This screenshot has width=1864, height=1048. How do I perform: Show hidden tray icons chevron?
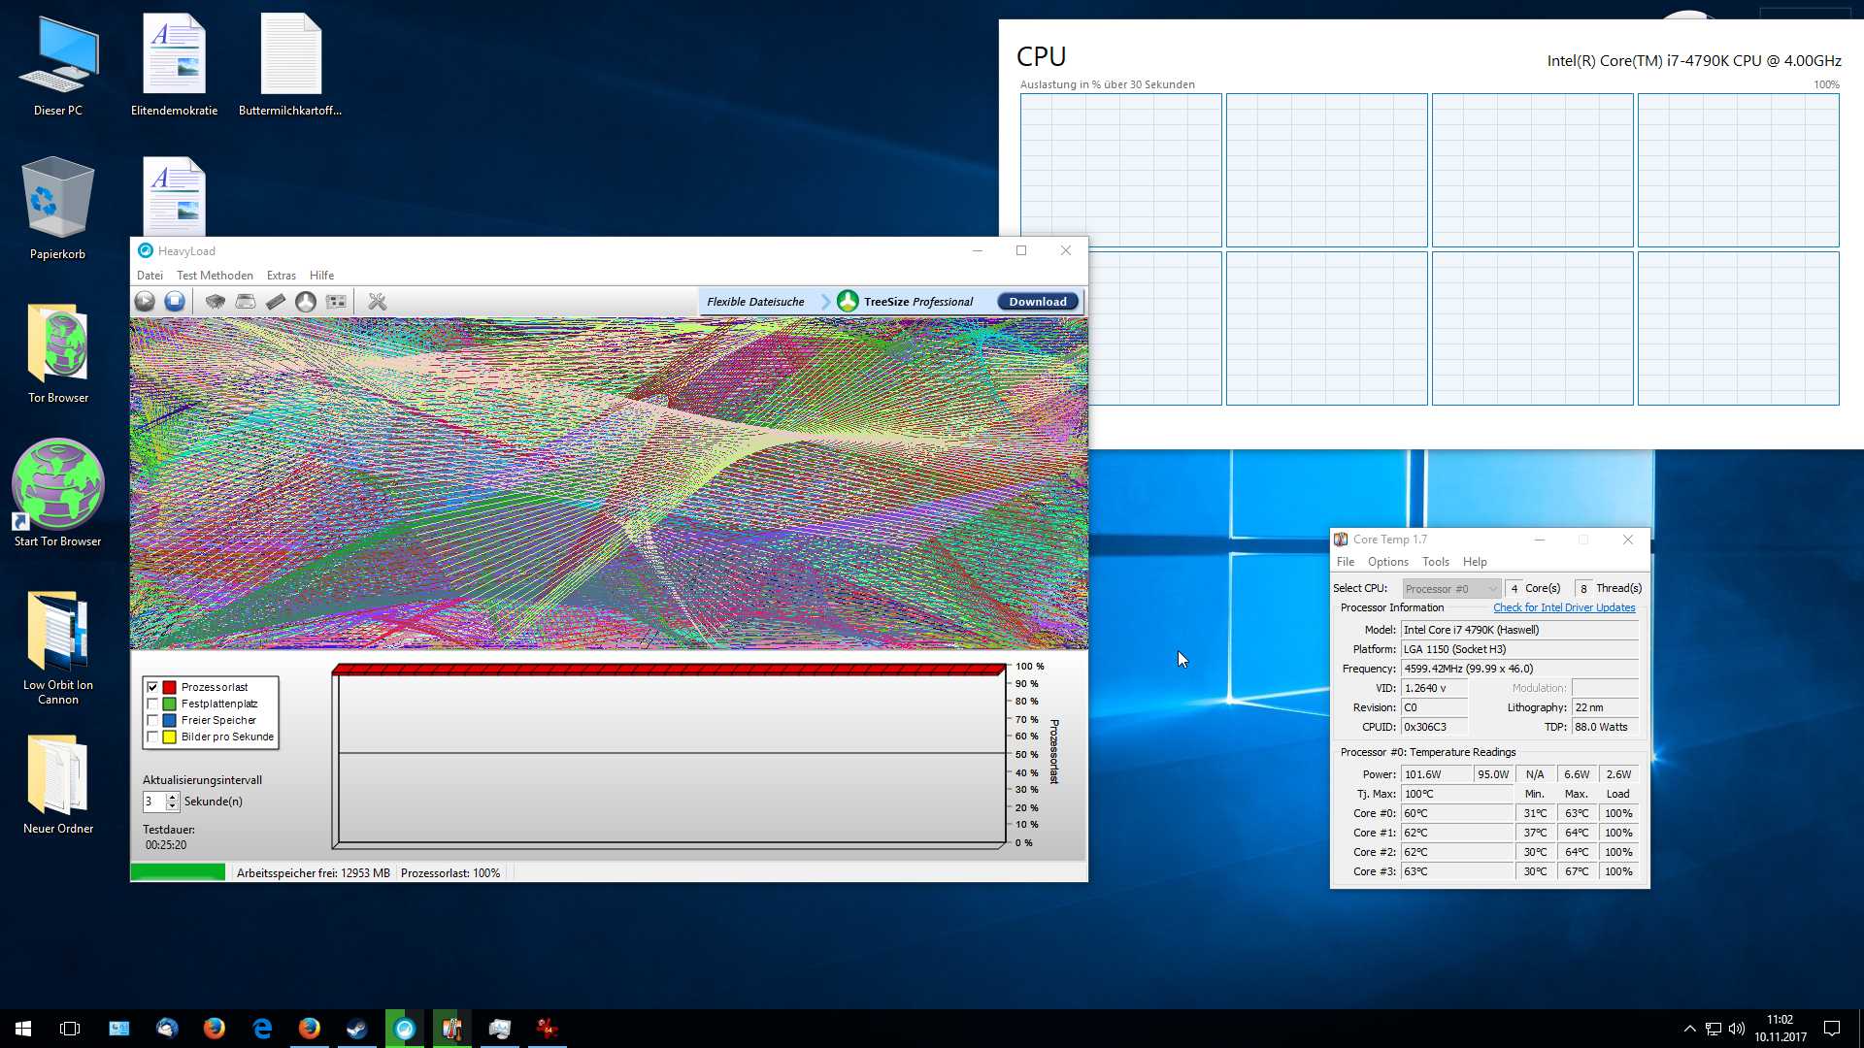pyautogui.click(x=1689, y=1029)
